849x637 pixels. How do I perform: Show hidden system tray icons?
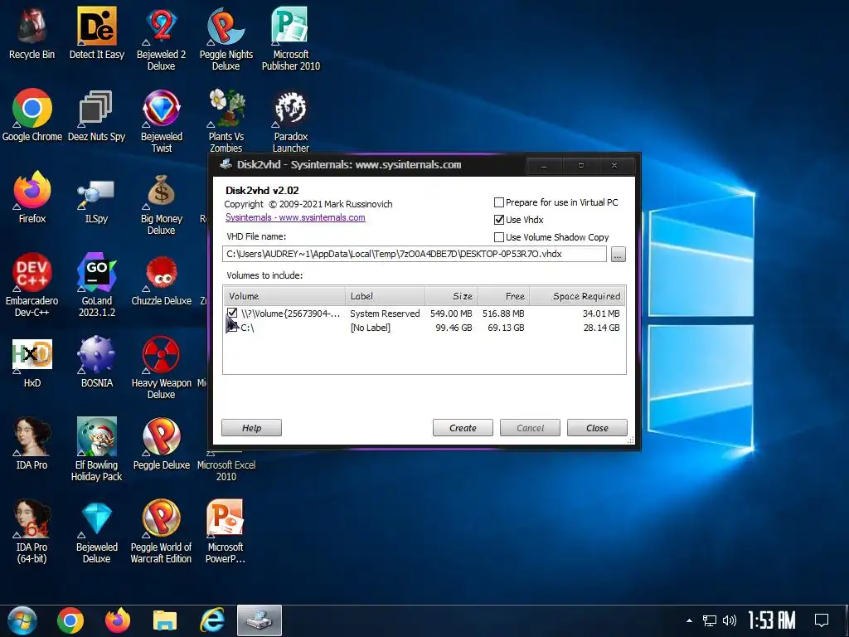click(x=689, y=620)
